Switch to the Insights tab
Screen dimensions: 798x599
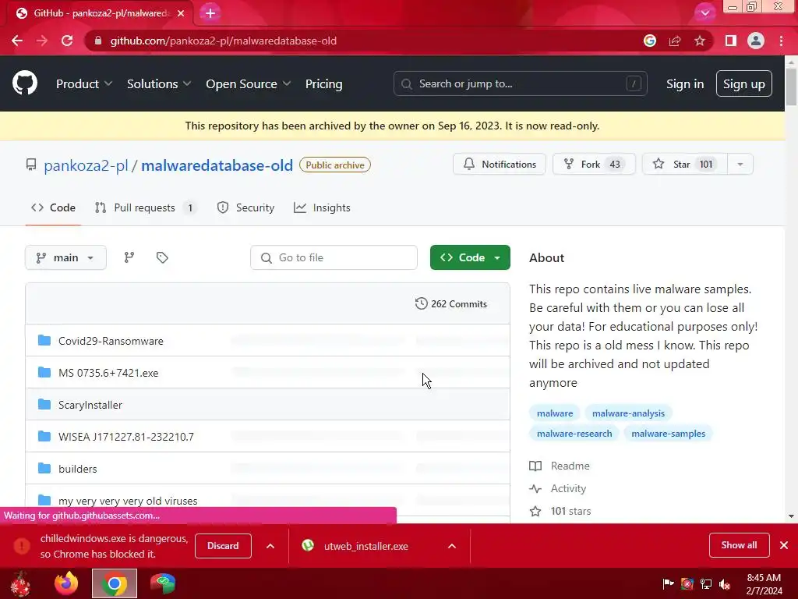point(322,207)
